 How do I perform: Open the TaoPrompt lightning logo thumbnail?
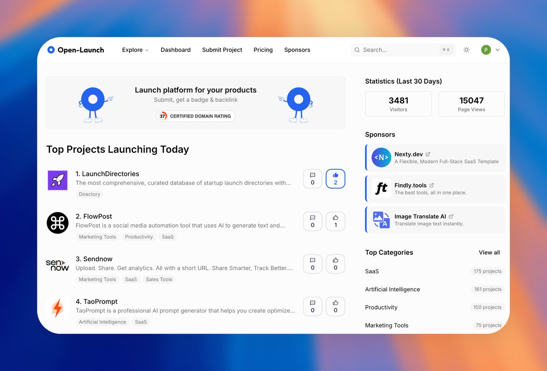pos(57,308)
